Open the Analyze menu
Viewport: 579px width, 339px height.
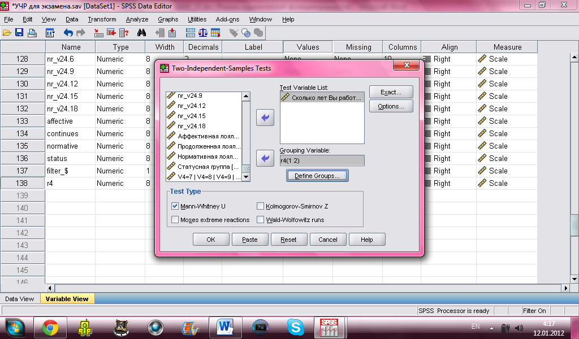(x=137, y=19)
